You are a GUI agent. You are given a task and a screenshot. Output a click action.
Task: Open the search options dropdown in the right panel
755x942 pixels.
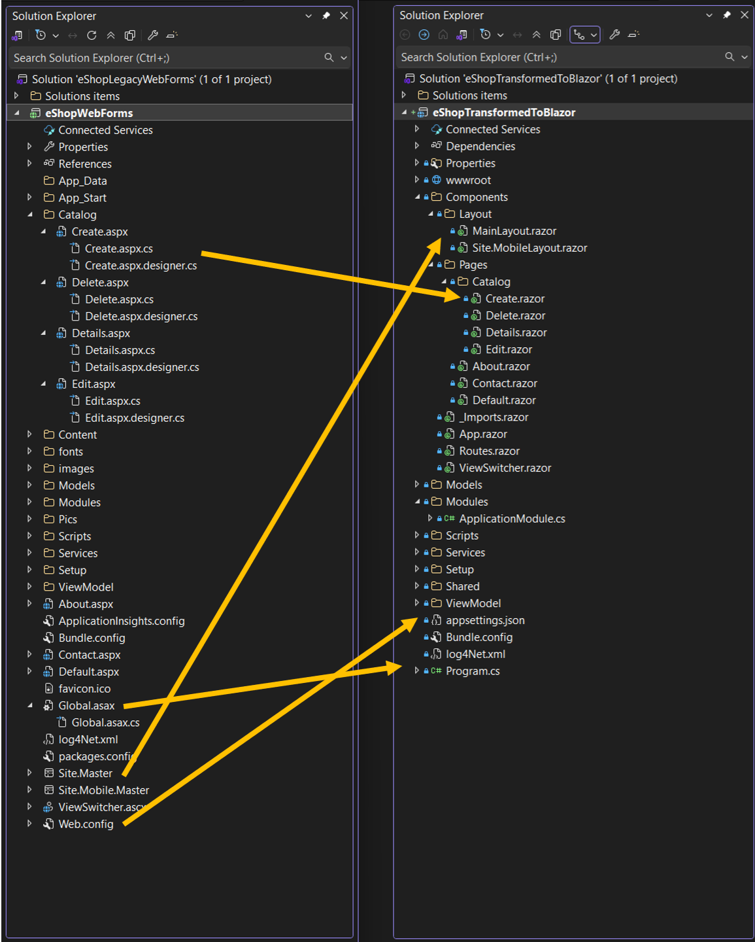[743, 57]
